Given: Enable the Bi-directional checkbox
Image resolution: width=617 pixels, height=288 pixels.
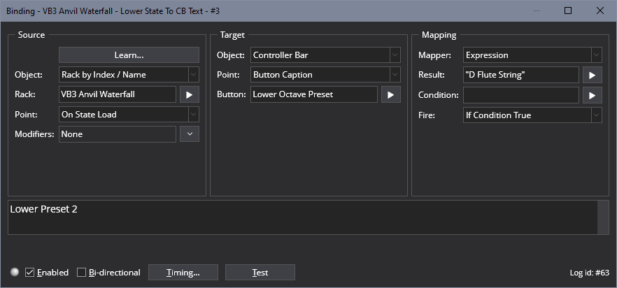Looking at the screenshot, I should 81,272.
